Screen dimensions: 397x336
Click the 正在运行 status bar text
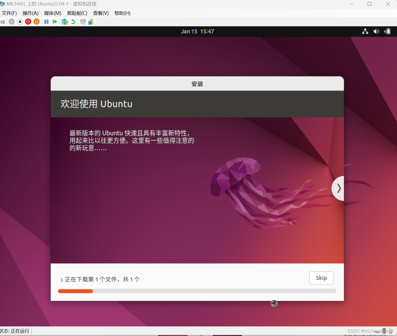pyautogui.click(x=20, y=331)
